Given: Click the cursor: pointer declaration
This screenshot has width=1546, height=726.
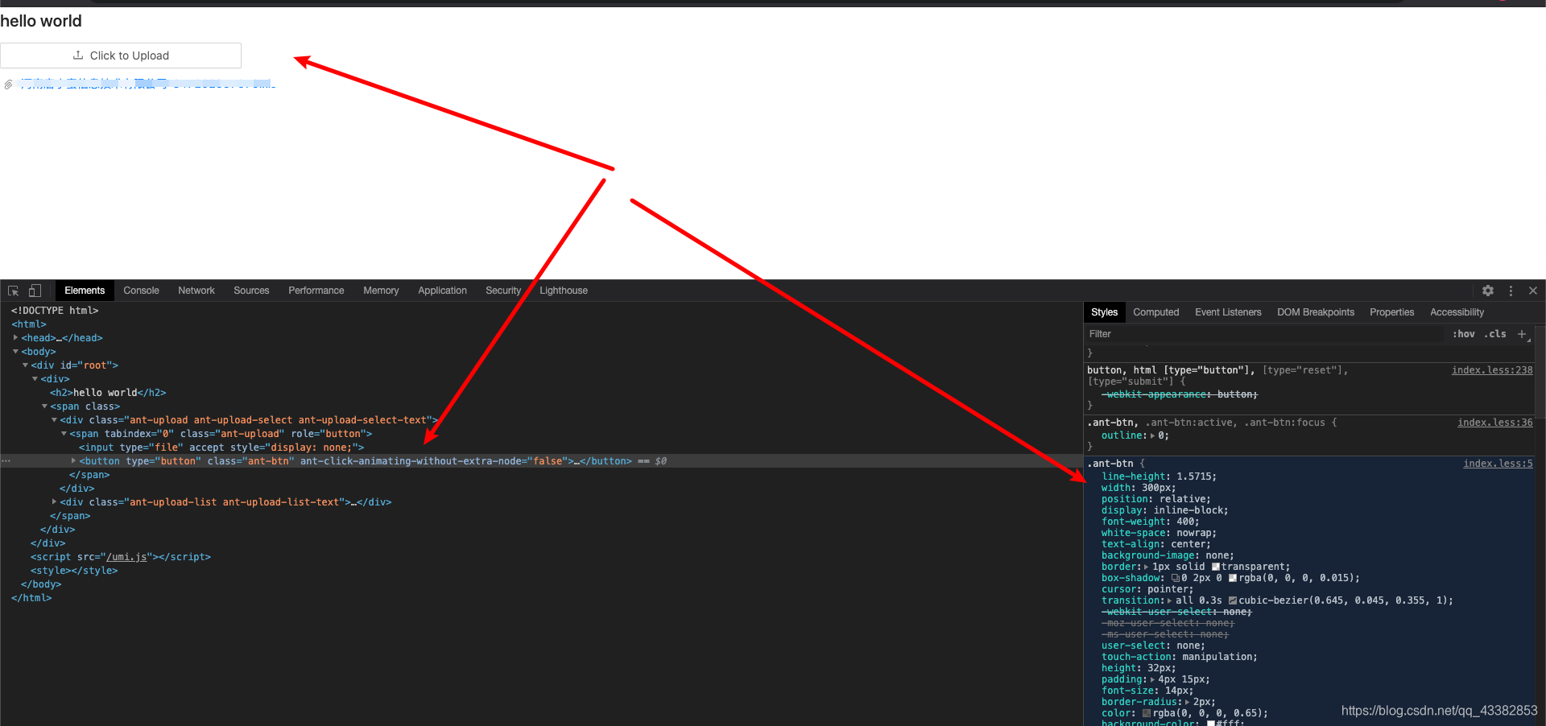Looking at the screenshot, I should [1147, 589].
